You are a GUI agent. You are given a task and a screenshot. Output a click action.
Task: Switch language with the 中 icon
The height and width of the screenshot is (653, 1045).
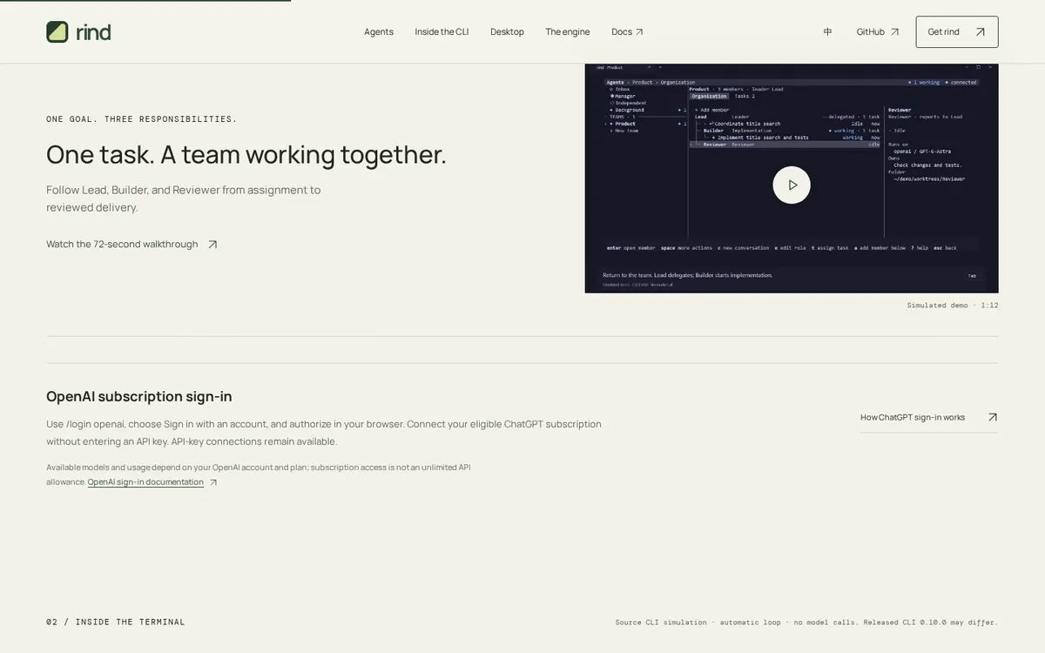click(x=827, y=32)
